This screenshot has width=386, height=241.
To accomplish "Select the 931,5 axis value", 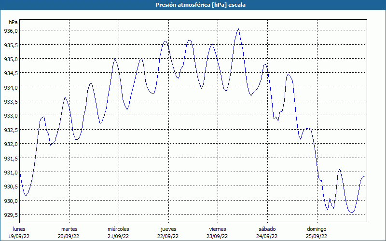I will pyautogui.click(x=11, y=158).
